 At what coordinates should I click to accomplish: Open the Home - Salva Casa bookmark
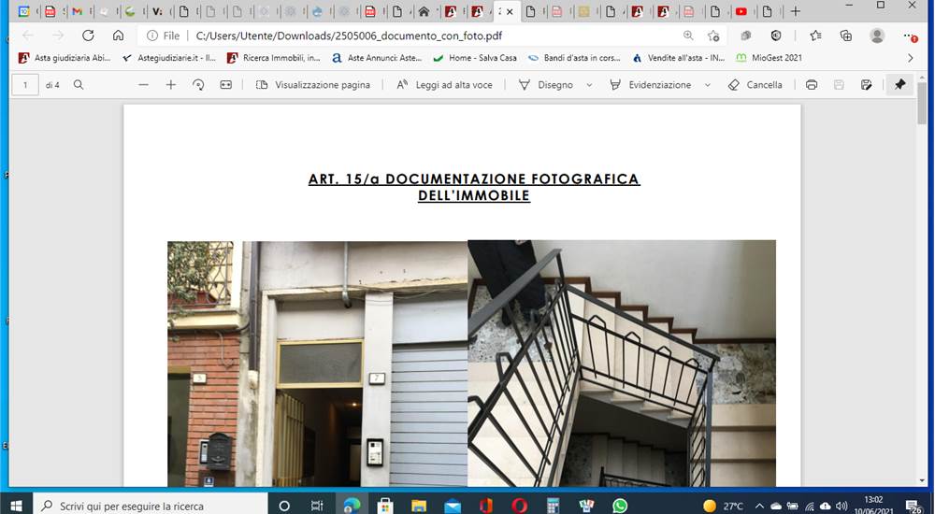475,58
